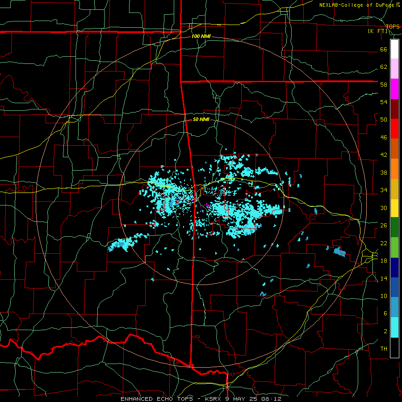Screen dimensions: 402x402
Task: Click the "58" legend value
Action: pyautogui.click(x=384, y=84)
